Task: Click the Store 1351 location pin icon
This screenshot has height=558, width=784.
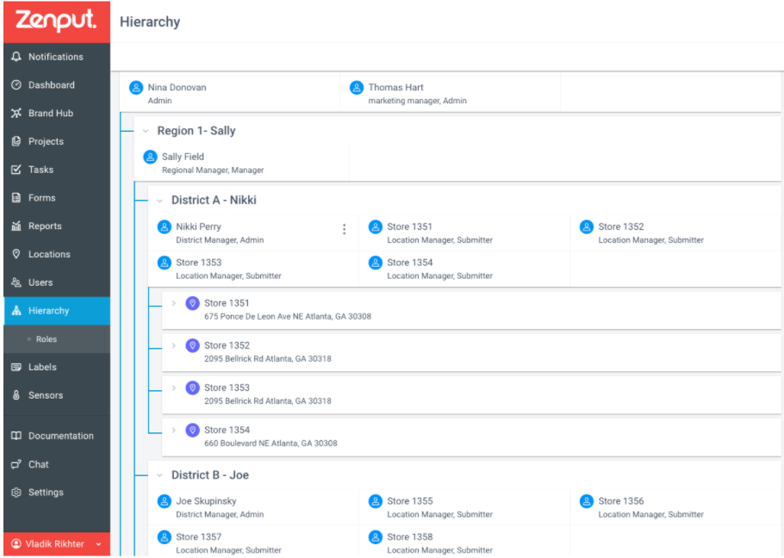Action: point(192,303)
